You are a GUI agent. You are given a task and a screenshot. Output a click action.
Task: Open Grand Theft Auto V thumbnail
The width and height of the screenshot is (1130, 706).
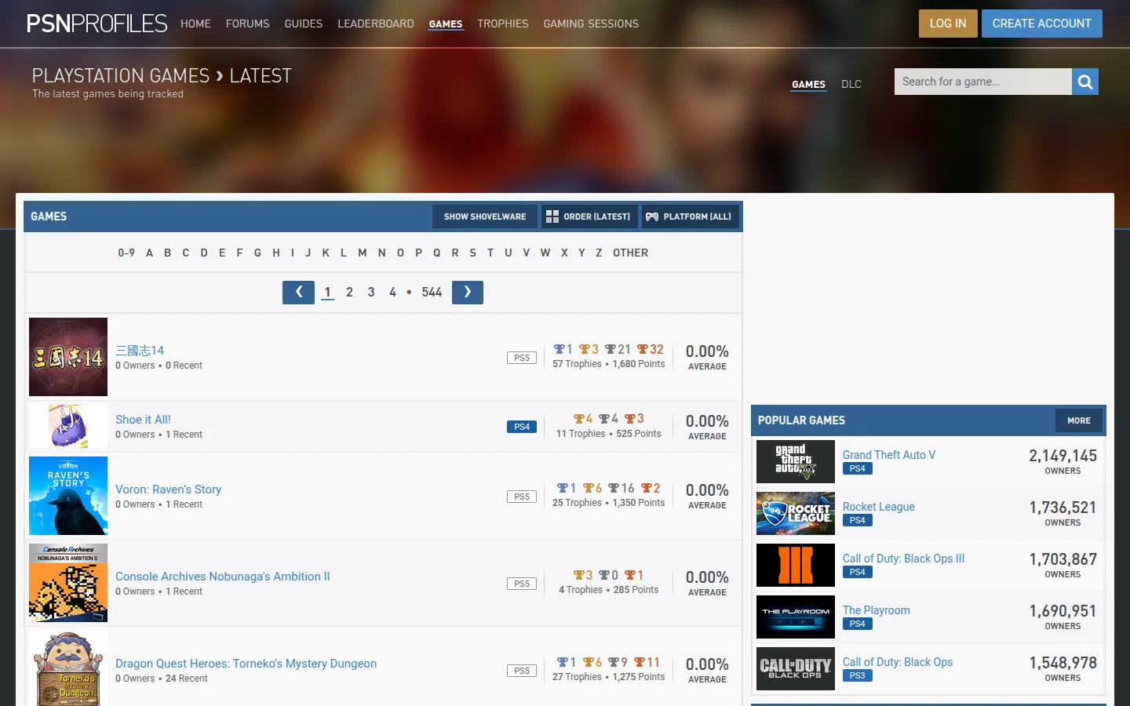click(x=796, y=461)
